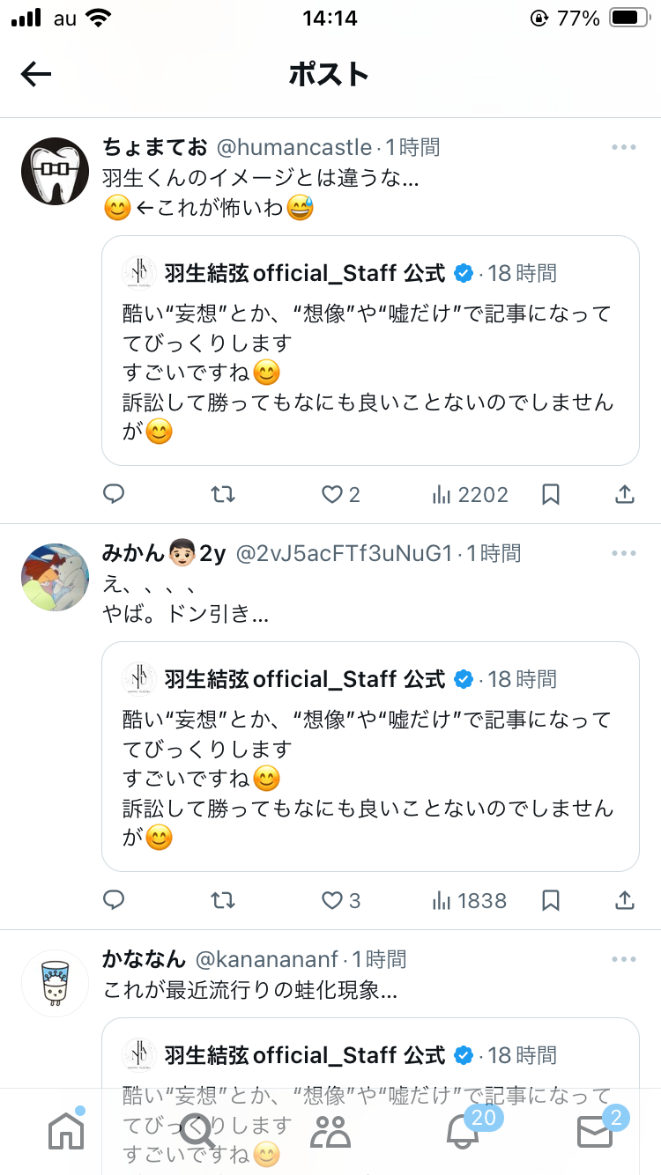This screenshot has width=661, height=1175.
Task: Share the post by ちょまてお
Action: click(624, 494)
